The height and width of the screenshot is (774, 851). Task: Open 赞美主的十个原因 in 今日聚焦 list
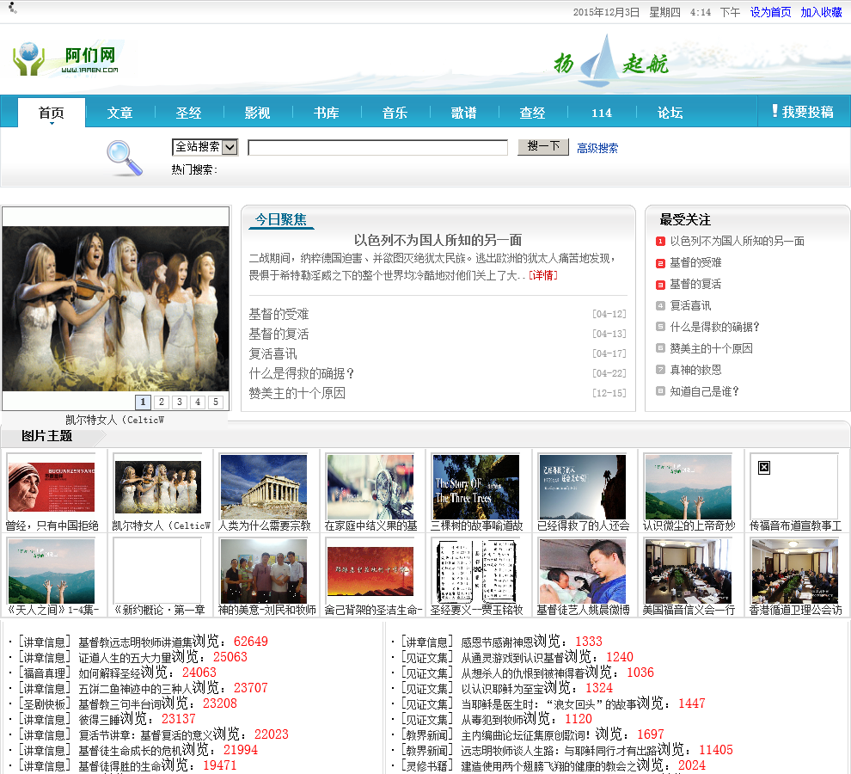pyautogui.click(x=297, y=393)
